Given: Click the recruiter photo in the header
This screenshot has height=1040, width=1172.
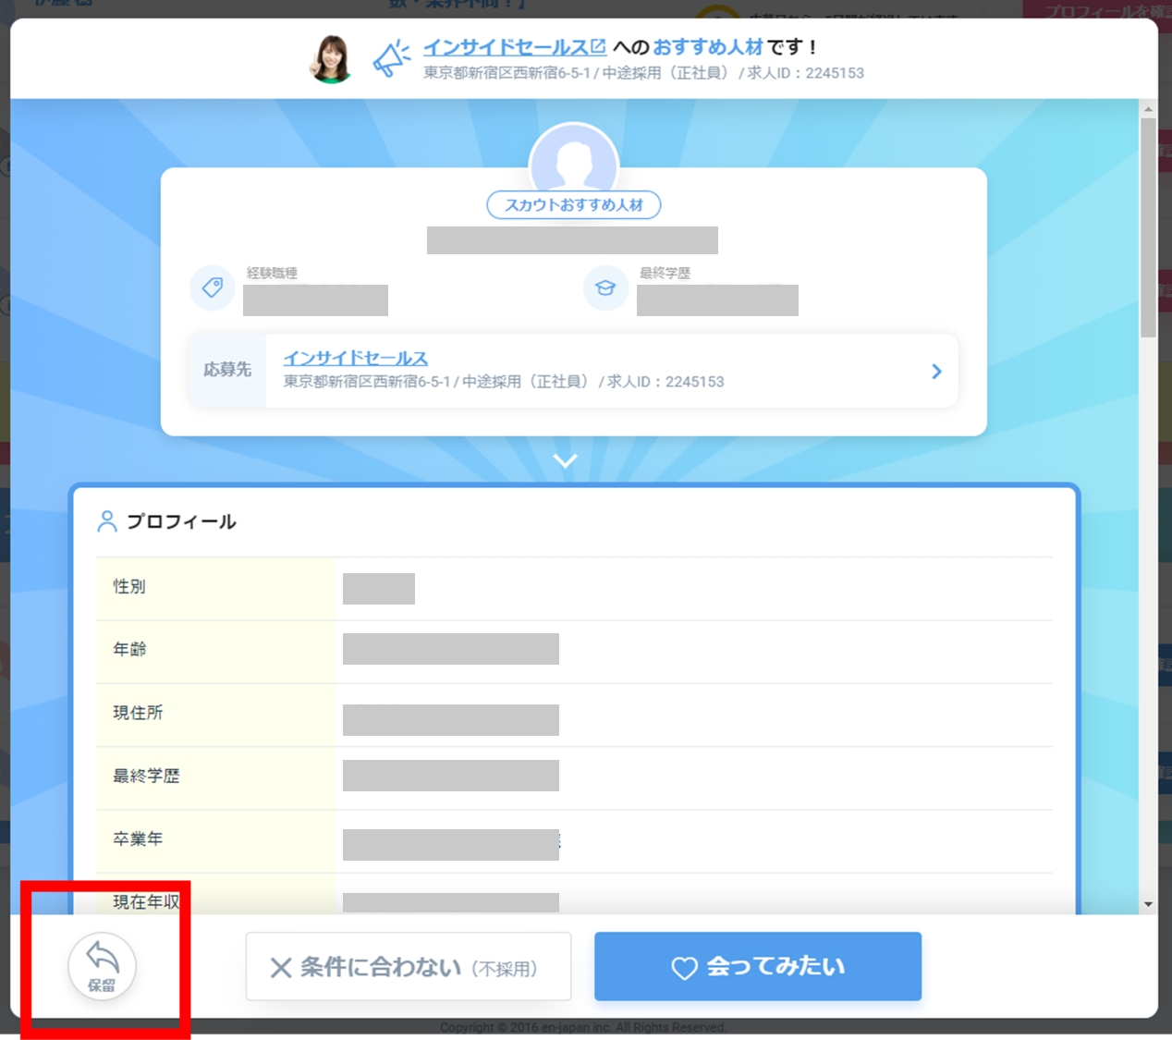Looking at the screenshot, I should 331,59.
